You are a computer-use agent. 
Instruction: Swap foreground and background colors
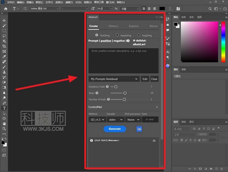pos(5,139)
